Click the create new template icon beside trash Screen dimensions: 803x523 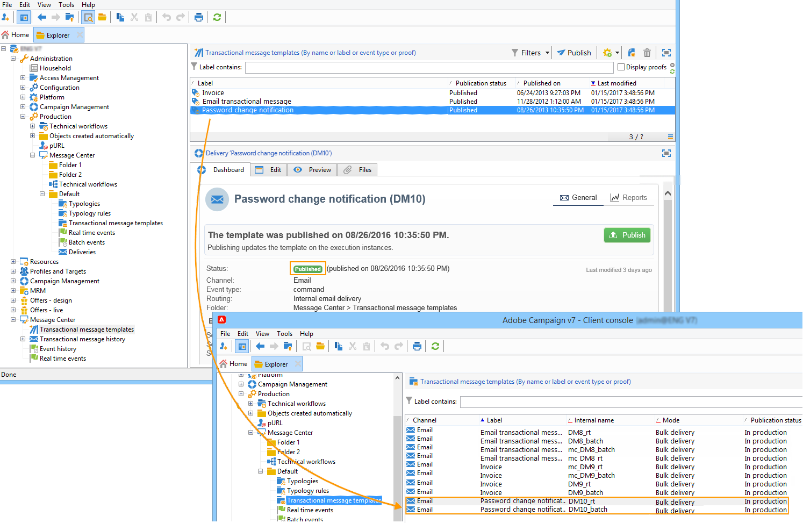tap(632, 53)
